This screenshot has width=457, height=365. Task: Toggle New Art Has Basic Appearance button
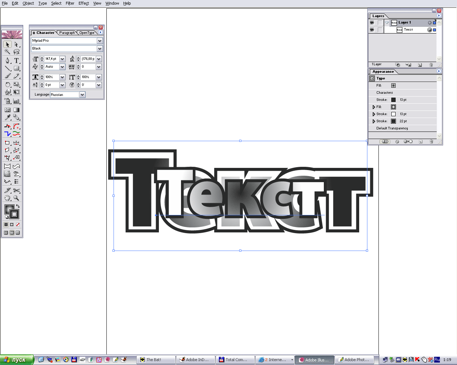pyautogui.click(x=385, y=142)
